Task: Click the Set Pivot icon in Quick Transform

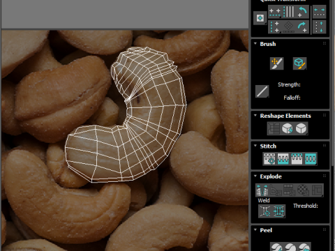Action: coord(260,18)
